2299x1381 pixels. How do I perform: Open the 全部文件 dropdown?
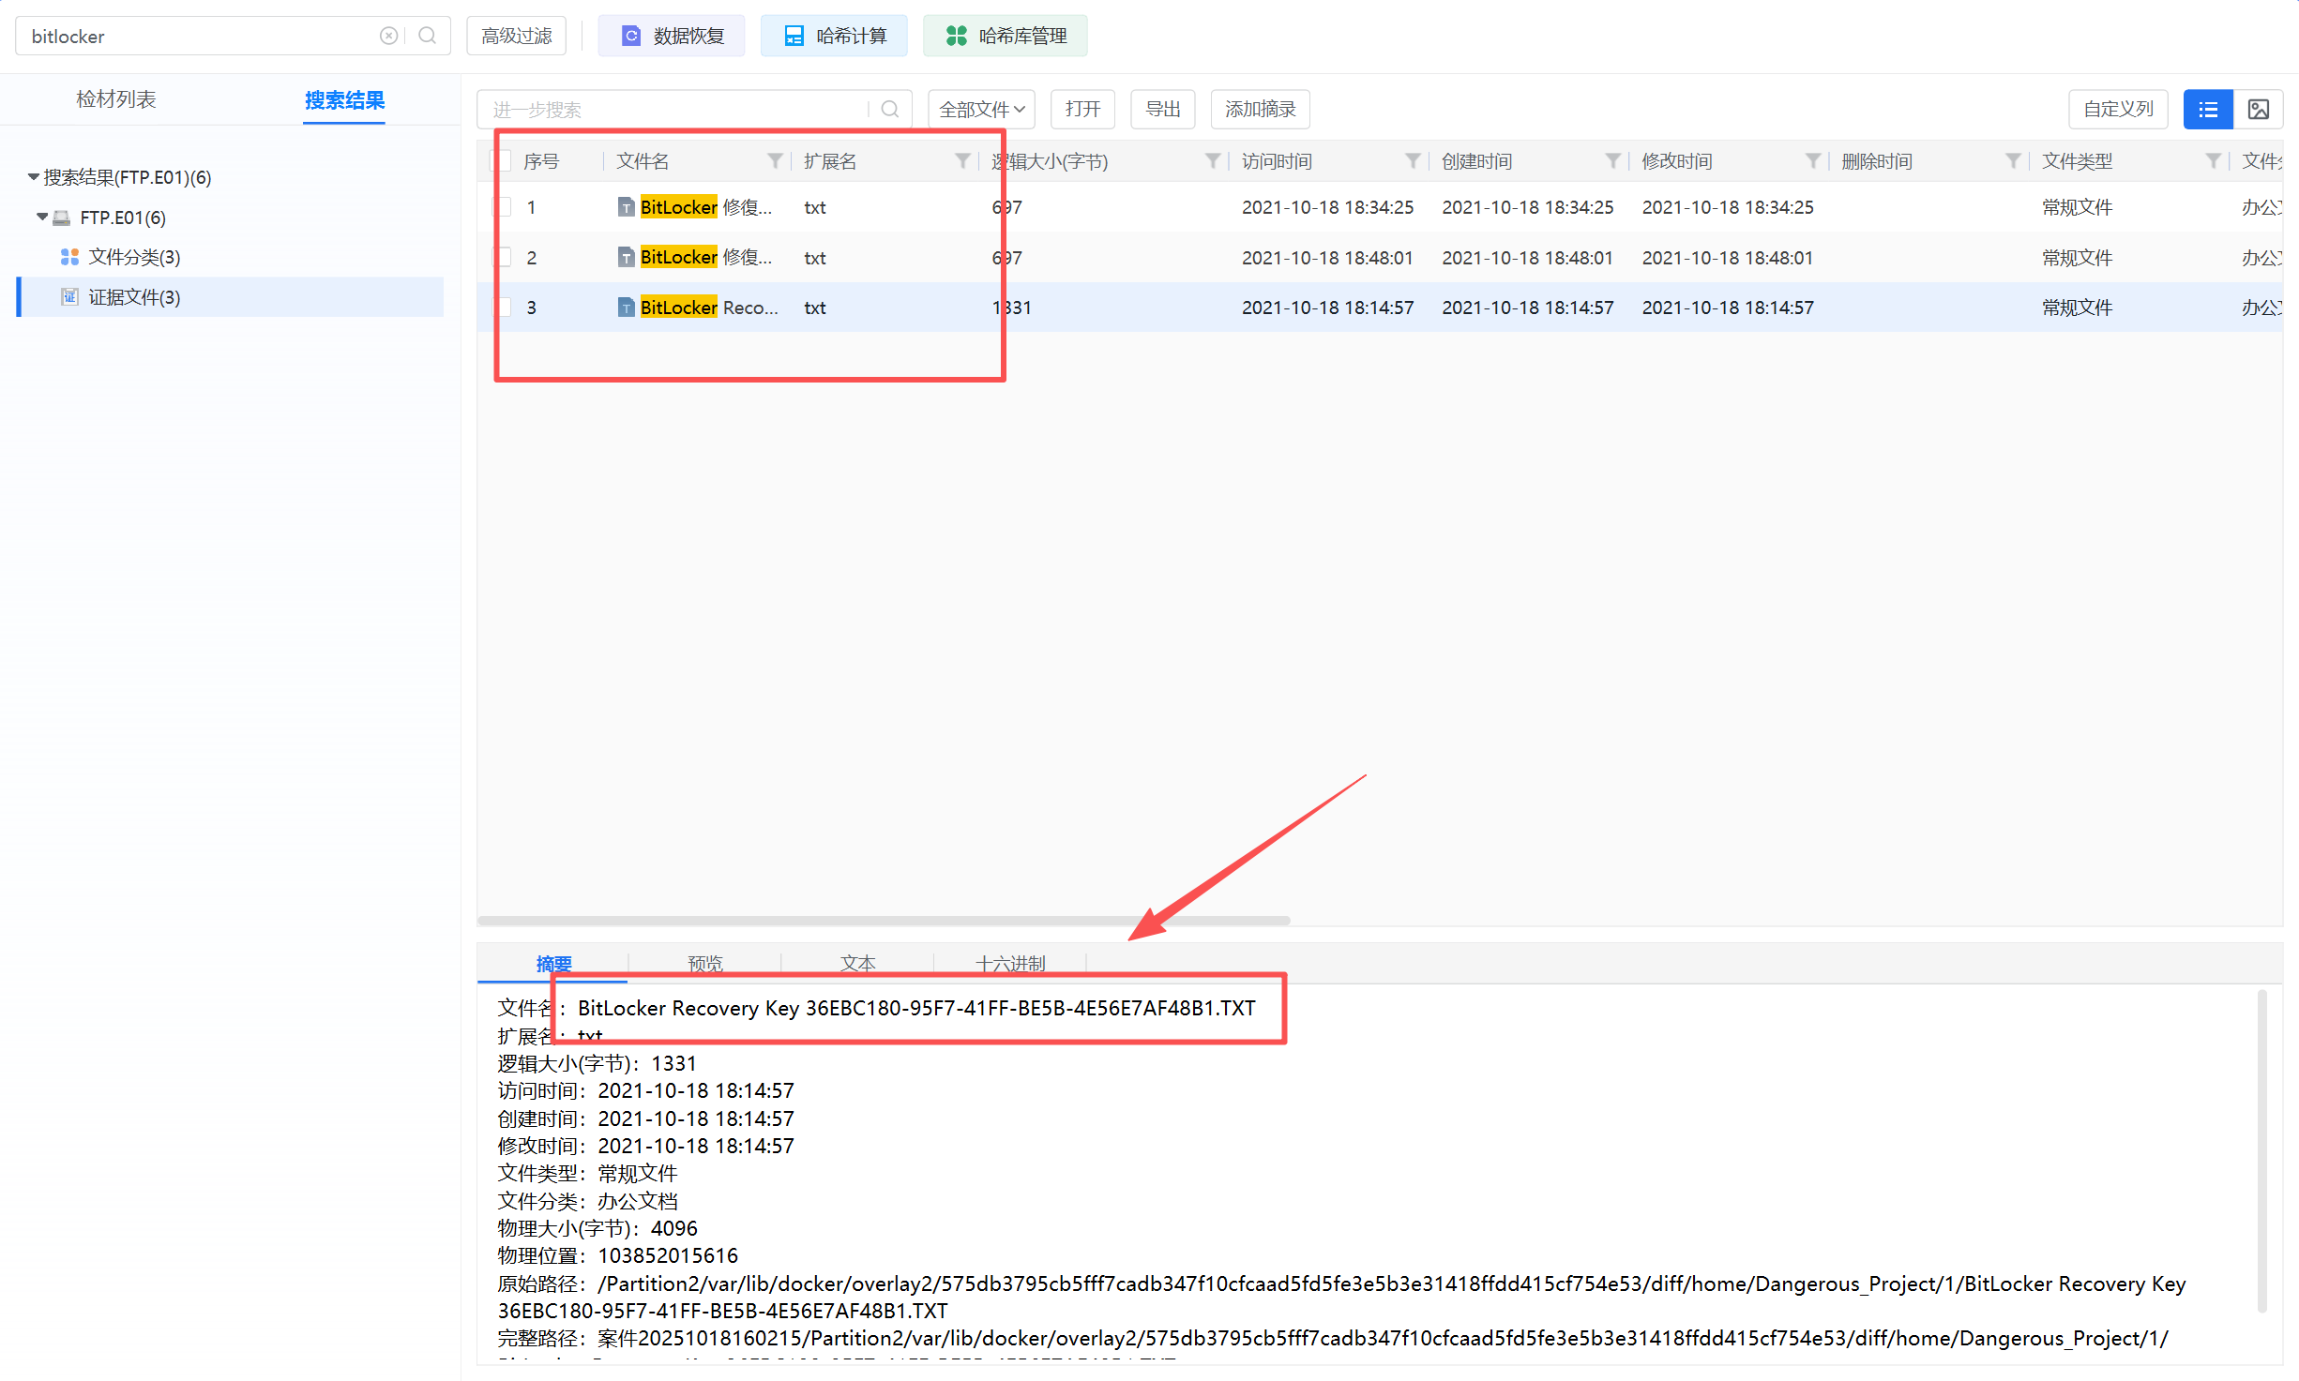tap(981, 110)
